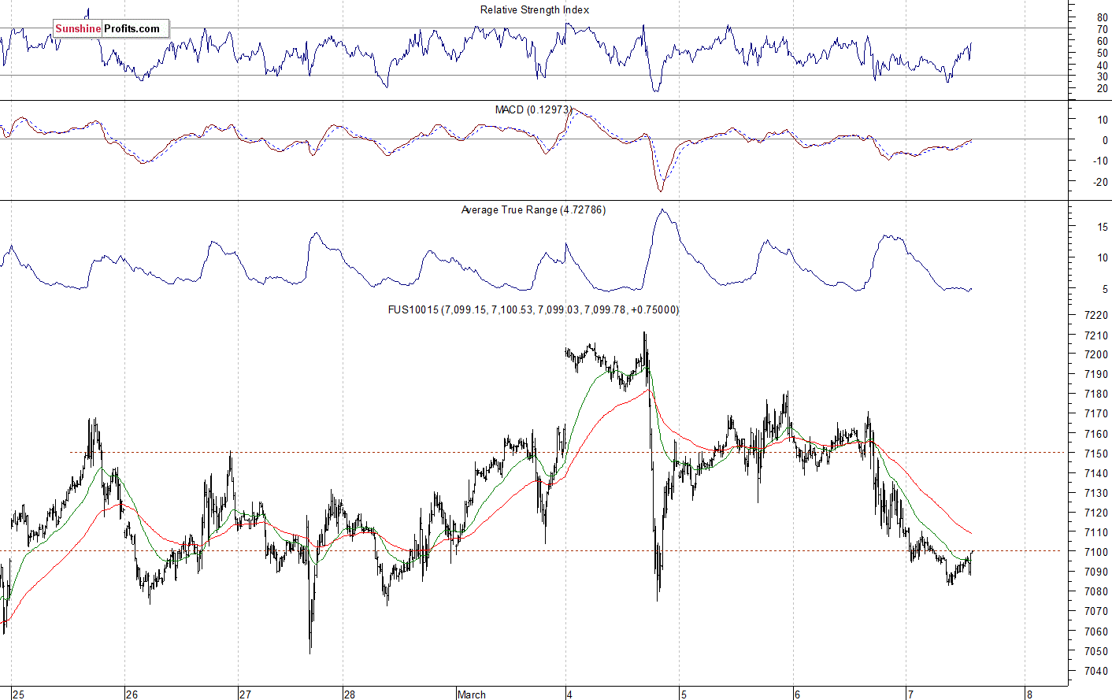This screenshot has width=1112, height=700.
Task: Click the date label 4 on time axis
Action: [569, 694]
